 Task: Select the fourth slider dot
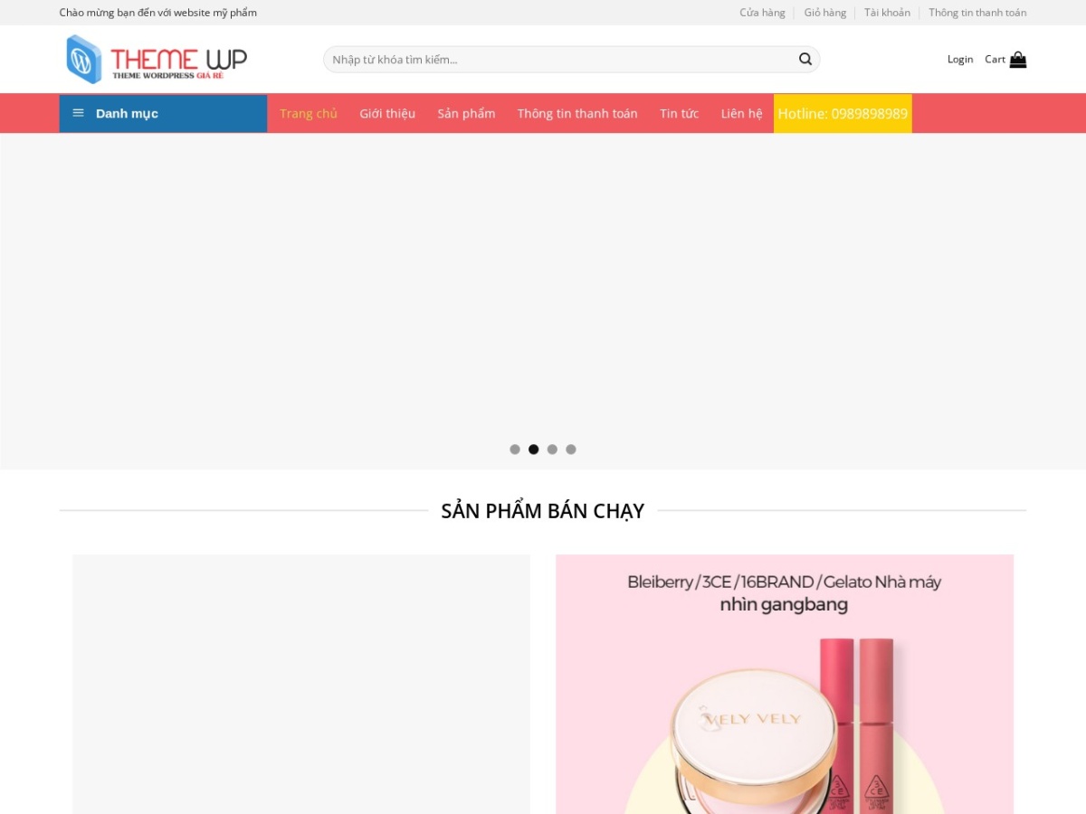click(x=571, y=450)
